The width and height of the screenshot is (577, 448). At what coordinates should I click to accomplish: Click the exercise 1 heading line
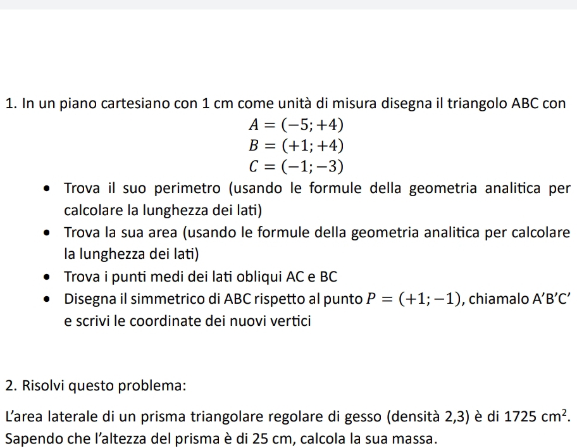285,103
